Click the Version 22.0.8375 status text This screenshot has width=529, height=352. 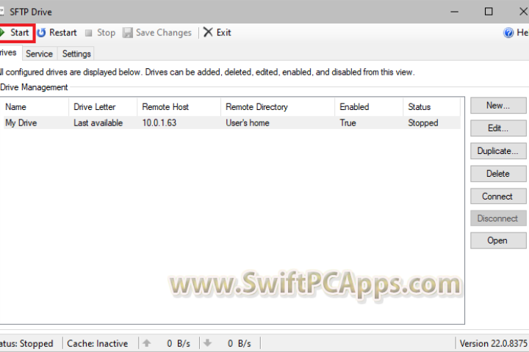click(x=494, y=344)
